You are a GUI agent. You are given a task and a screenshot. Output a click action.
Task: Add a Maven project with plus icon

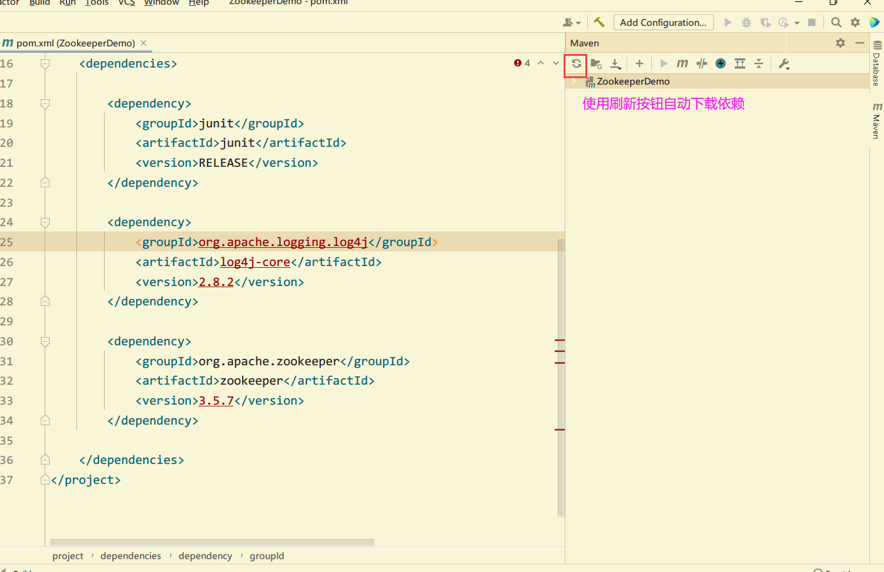(639, 63)
